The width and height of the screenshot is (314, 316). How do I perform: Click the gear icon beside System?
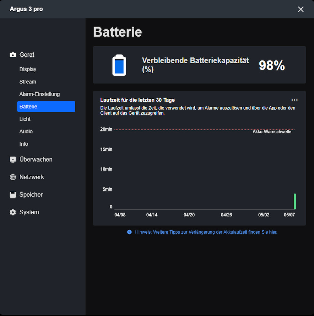[13, 212]
